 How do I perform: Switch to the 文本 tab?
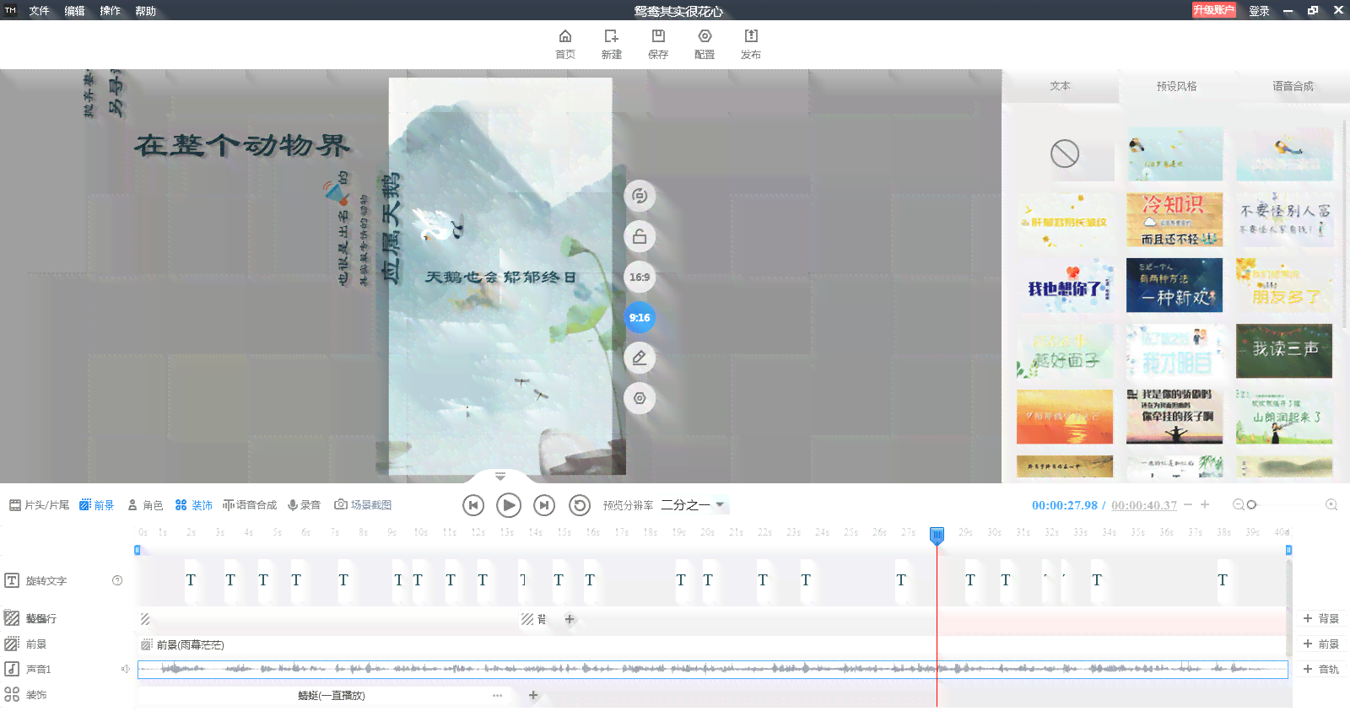pos(1060,86)
